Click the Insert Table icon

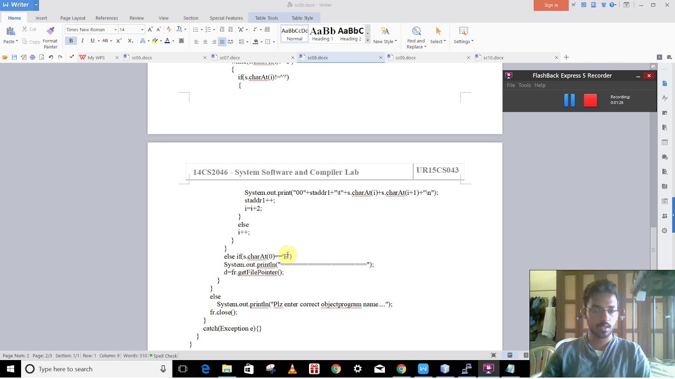coord(267,29)
